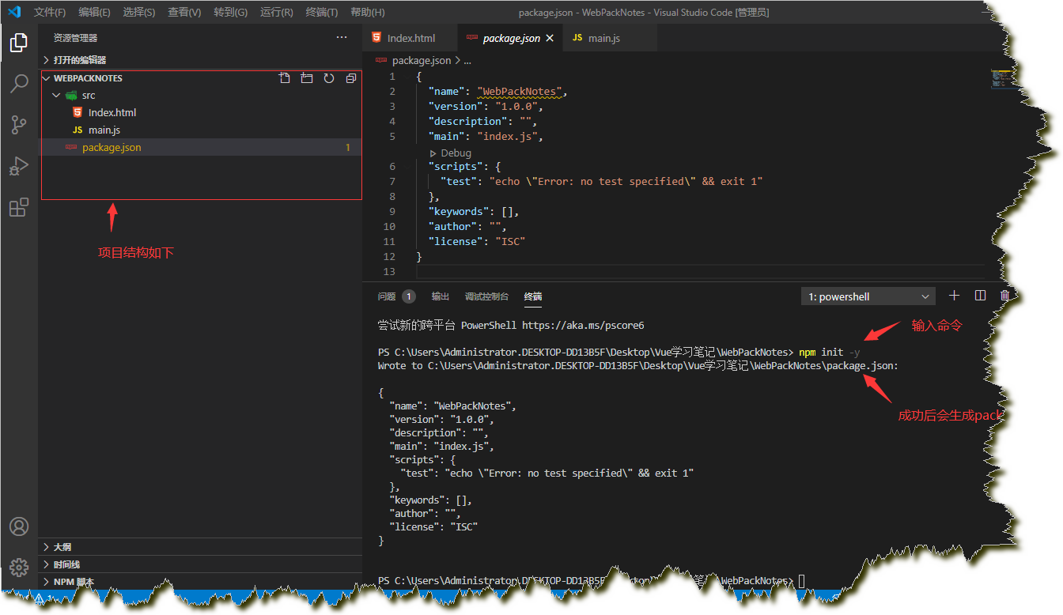Open the Search view in activity bar
Viewport: 1063px width, 615px height.
click(19, 84)
